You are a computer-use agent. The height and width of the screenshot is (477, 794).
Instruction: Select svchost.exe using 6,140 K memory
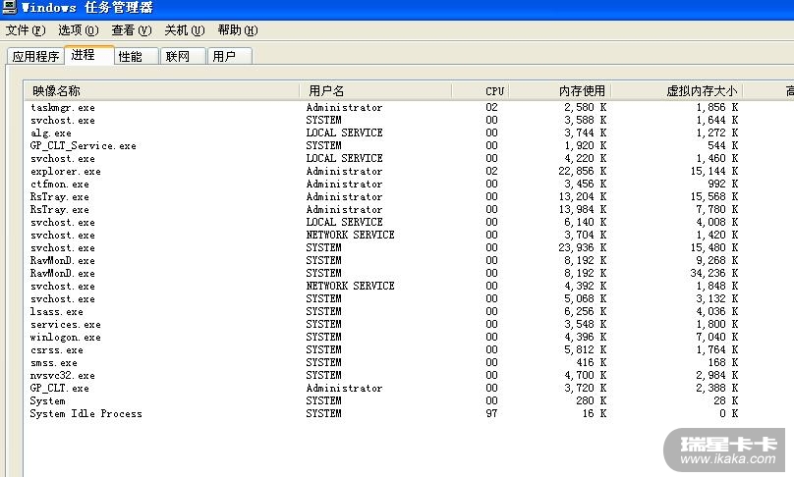[x=62, y=222]
